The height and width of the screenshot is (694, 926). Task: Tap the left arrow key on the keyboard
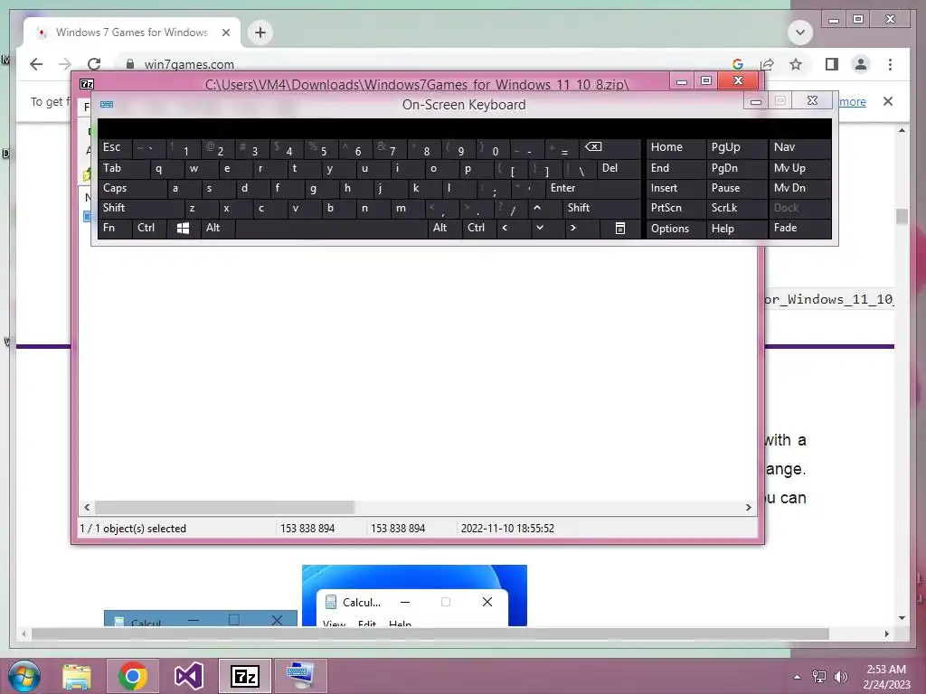505,228
